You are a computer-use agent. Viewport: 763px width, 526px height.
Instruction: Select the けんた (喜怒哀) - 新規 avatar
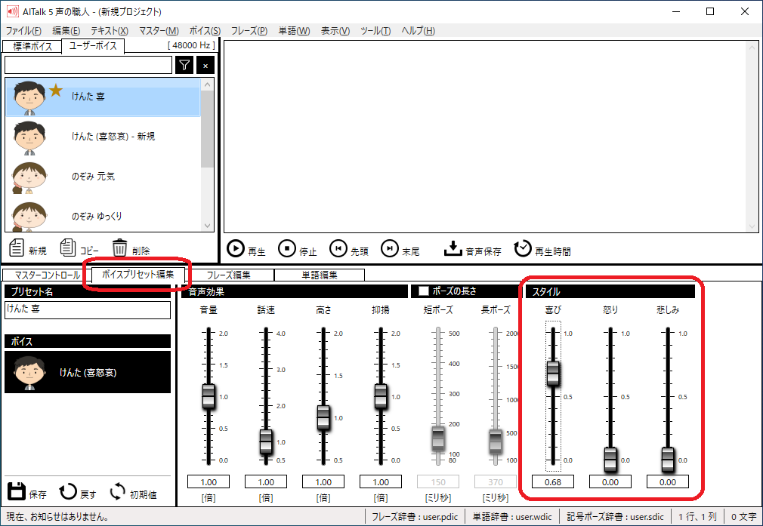[x=29, y=137]
